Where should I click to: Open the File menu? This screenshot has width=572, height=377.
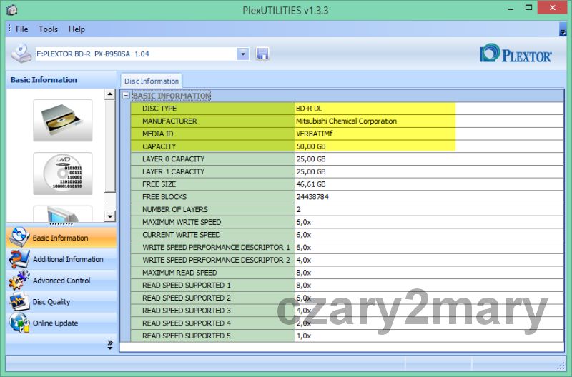point(22,29)
